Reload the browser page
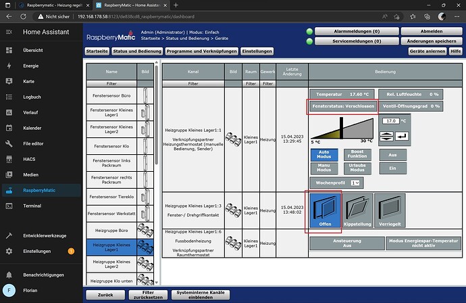The height and width of the screenshot is (303, 466). [x=23, y=17]
